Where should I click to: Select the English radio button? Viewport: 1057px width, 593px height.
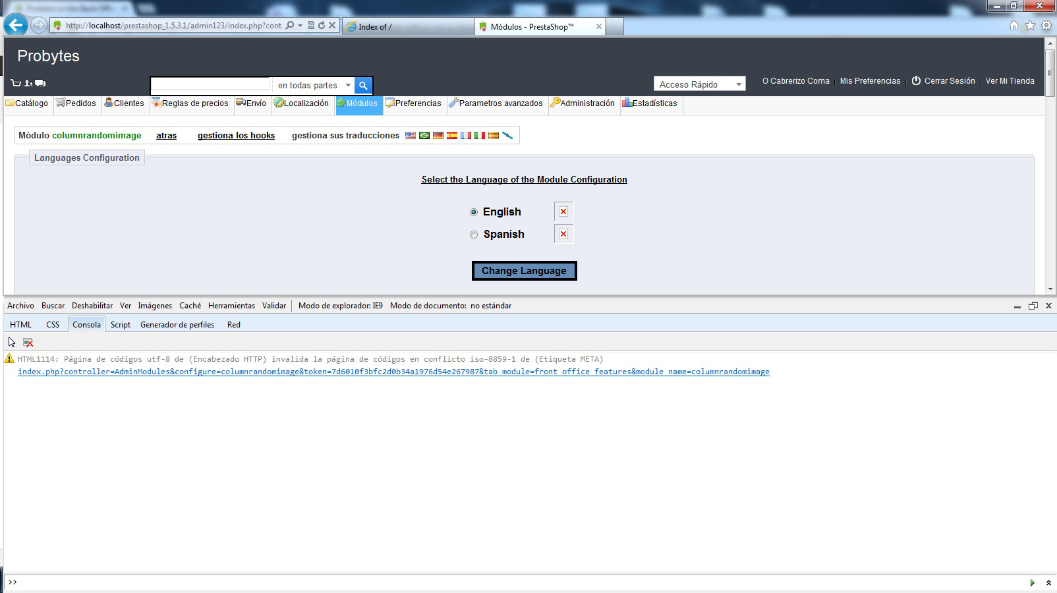[474, 212]
